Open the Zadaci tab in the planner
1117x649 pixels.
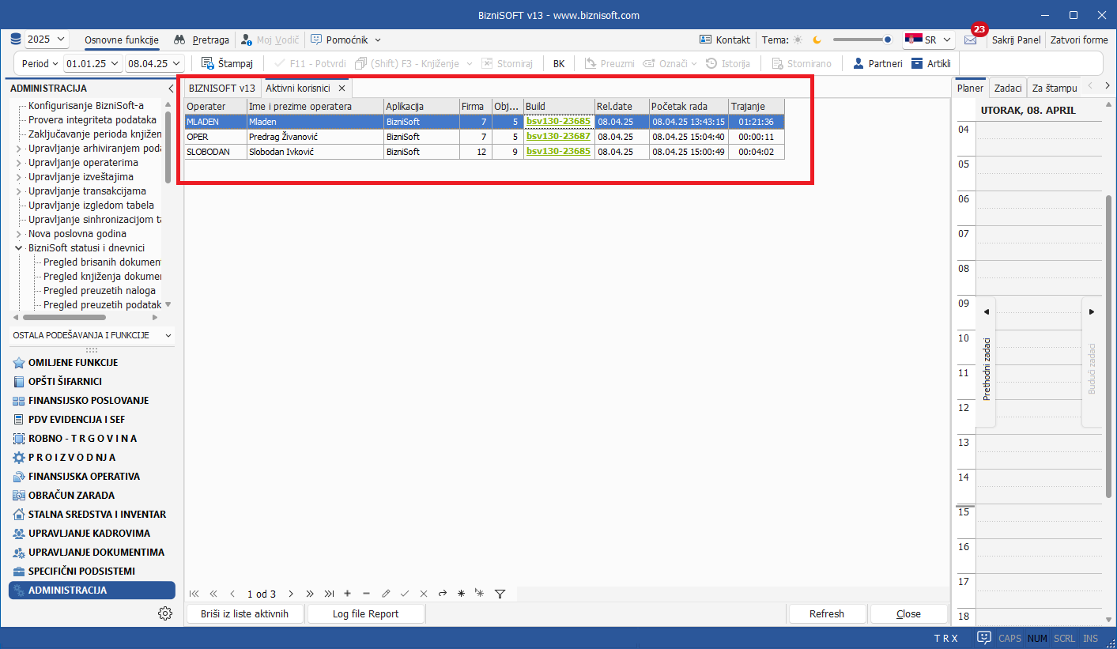(1008, 89)
